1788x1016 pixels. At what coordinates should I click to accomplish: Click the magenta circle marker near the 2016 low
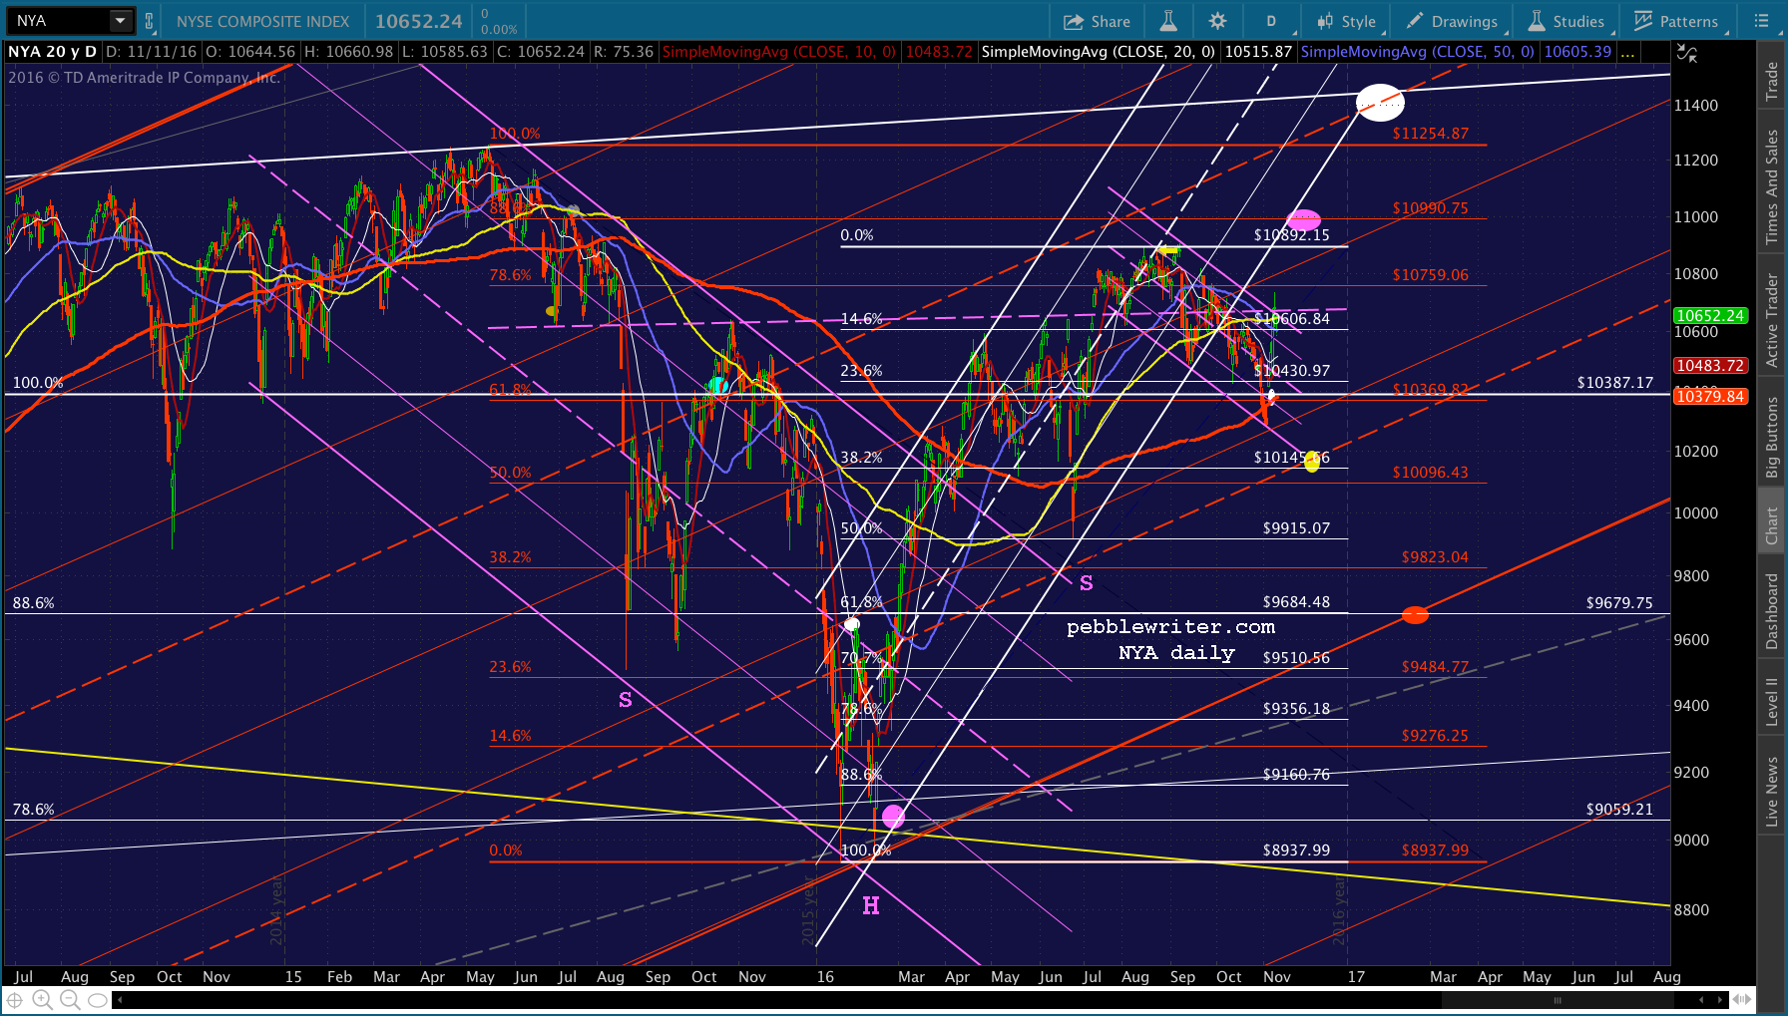[x=893, y=817]
